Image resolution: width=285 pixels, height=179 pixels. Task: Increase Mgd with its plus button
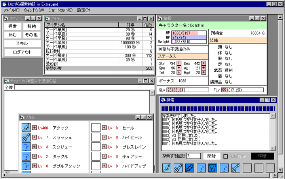point(204,72)
